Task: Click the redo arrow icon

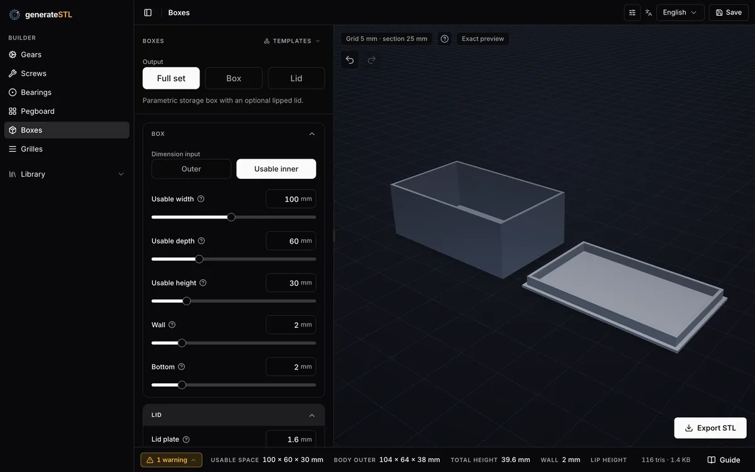Action: (372, 60)
